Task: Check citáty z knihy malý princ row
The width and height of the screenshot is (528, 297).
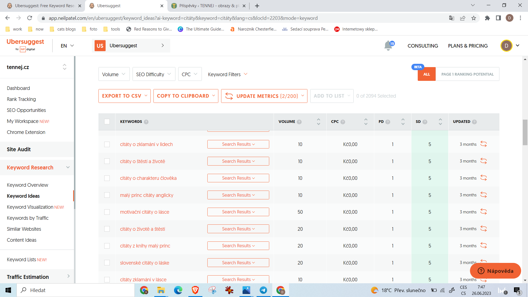Action: point(107,246)
